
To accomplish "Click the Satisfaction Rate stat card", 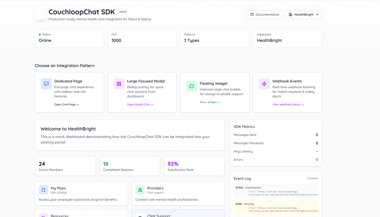I will (194, 166).
